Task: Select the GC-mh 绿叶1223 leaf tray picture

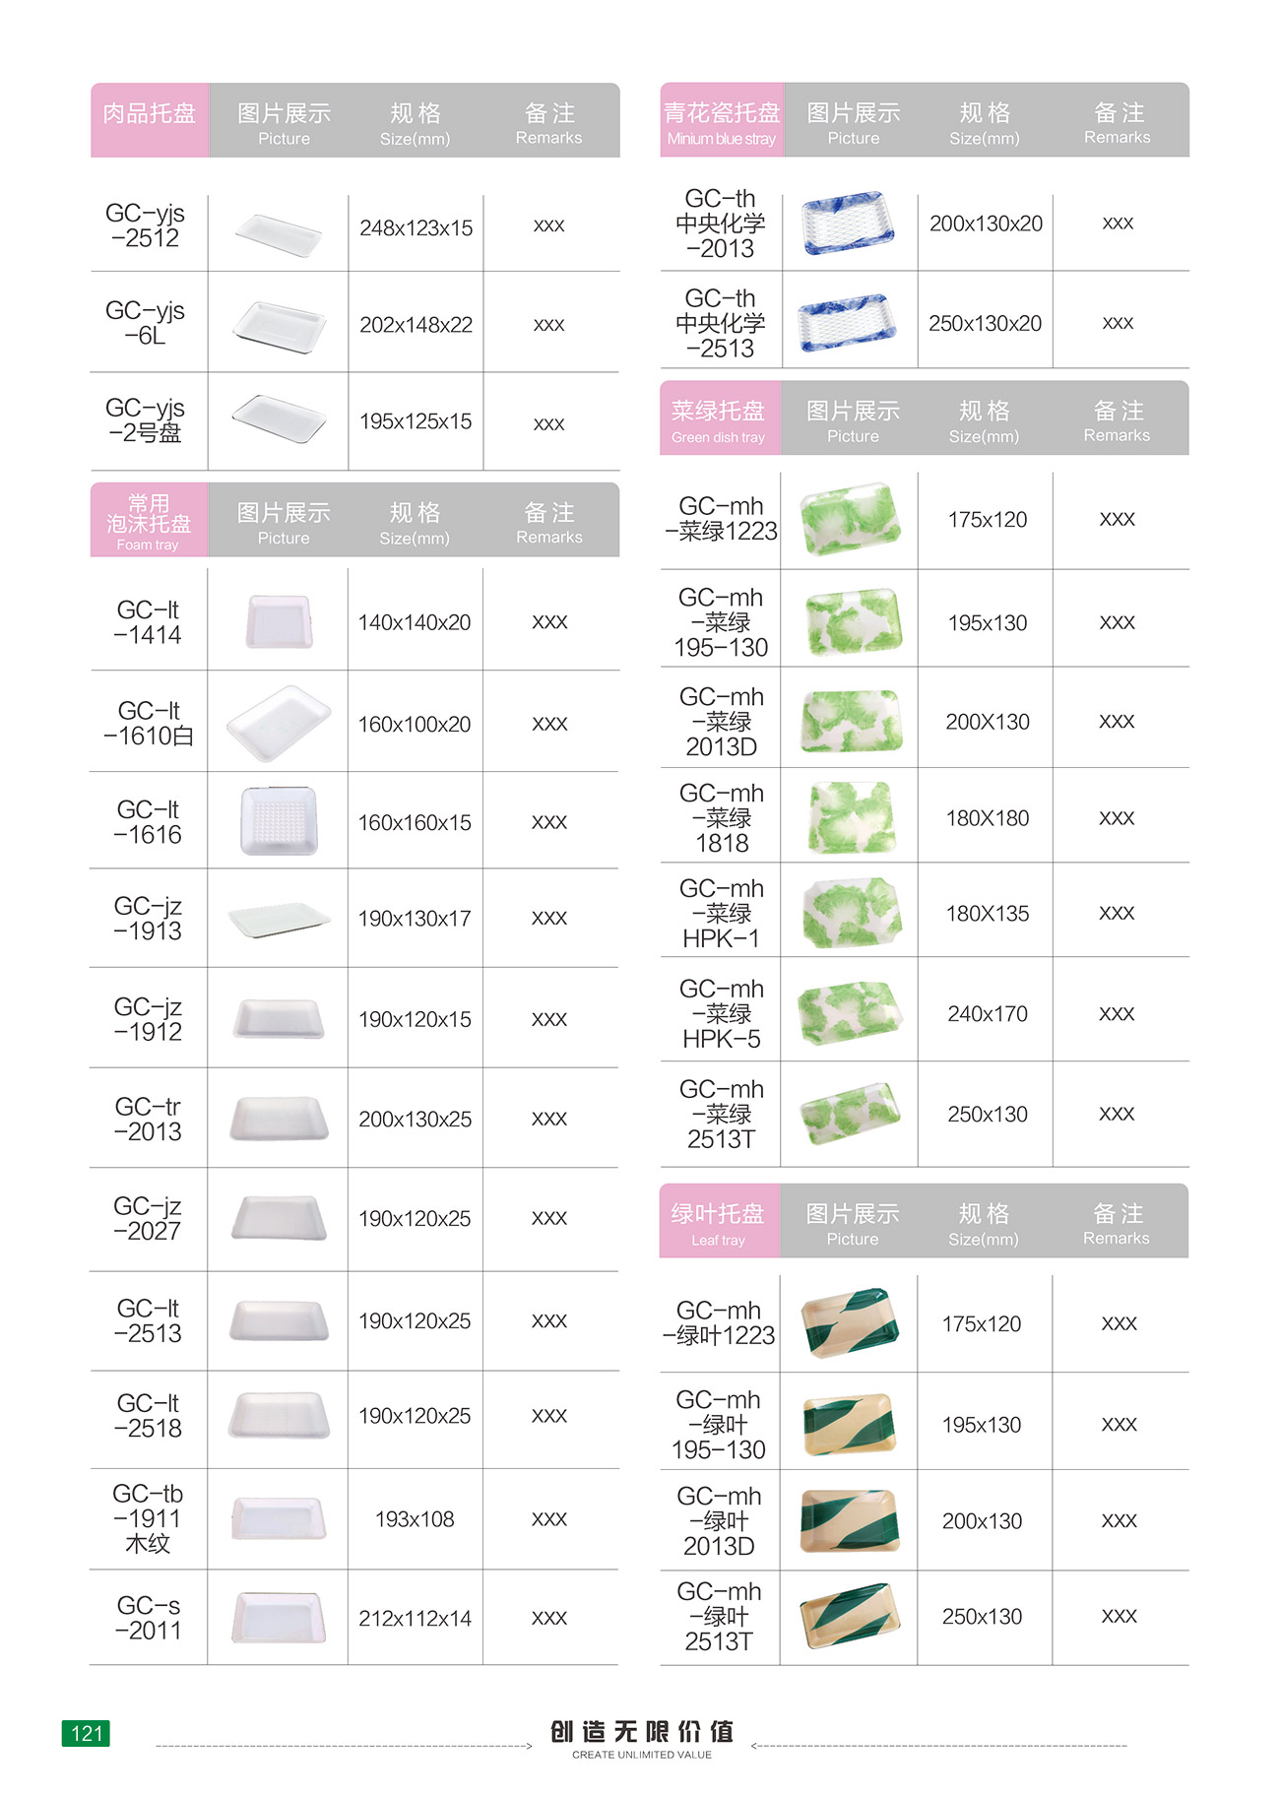Action: tap(850, 1322)
